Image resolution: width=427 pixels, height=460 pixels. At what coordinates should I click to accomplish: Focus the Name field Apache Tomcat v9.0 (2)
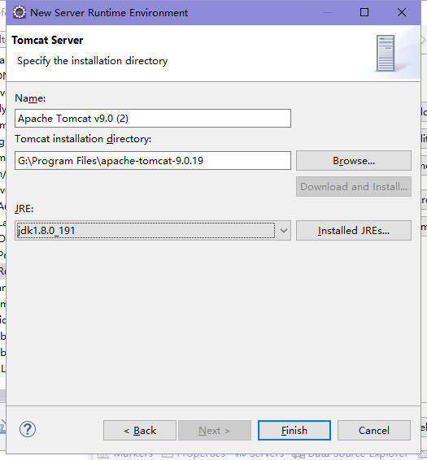[153, 119]
